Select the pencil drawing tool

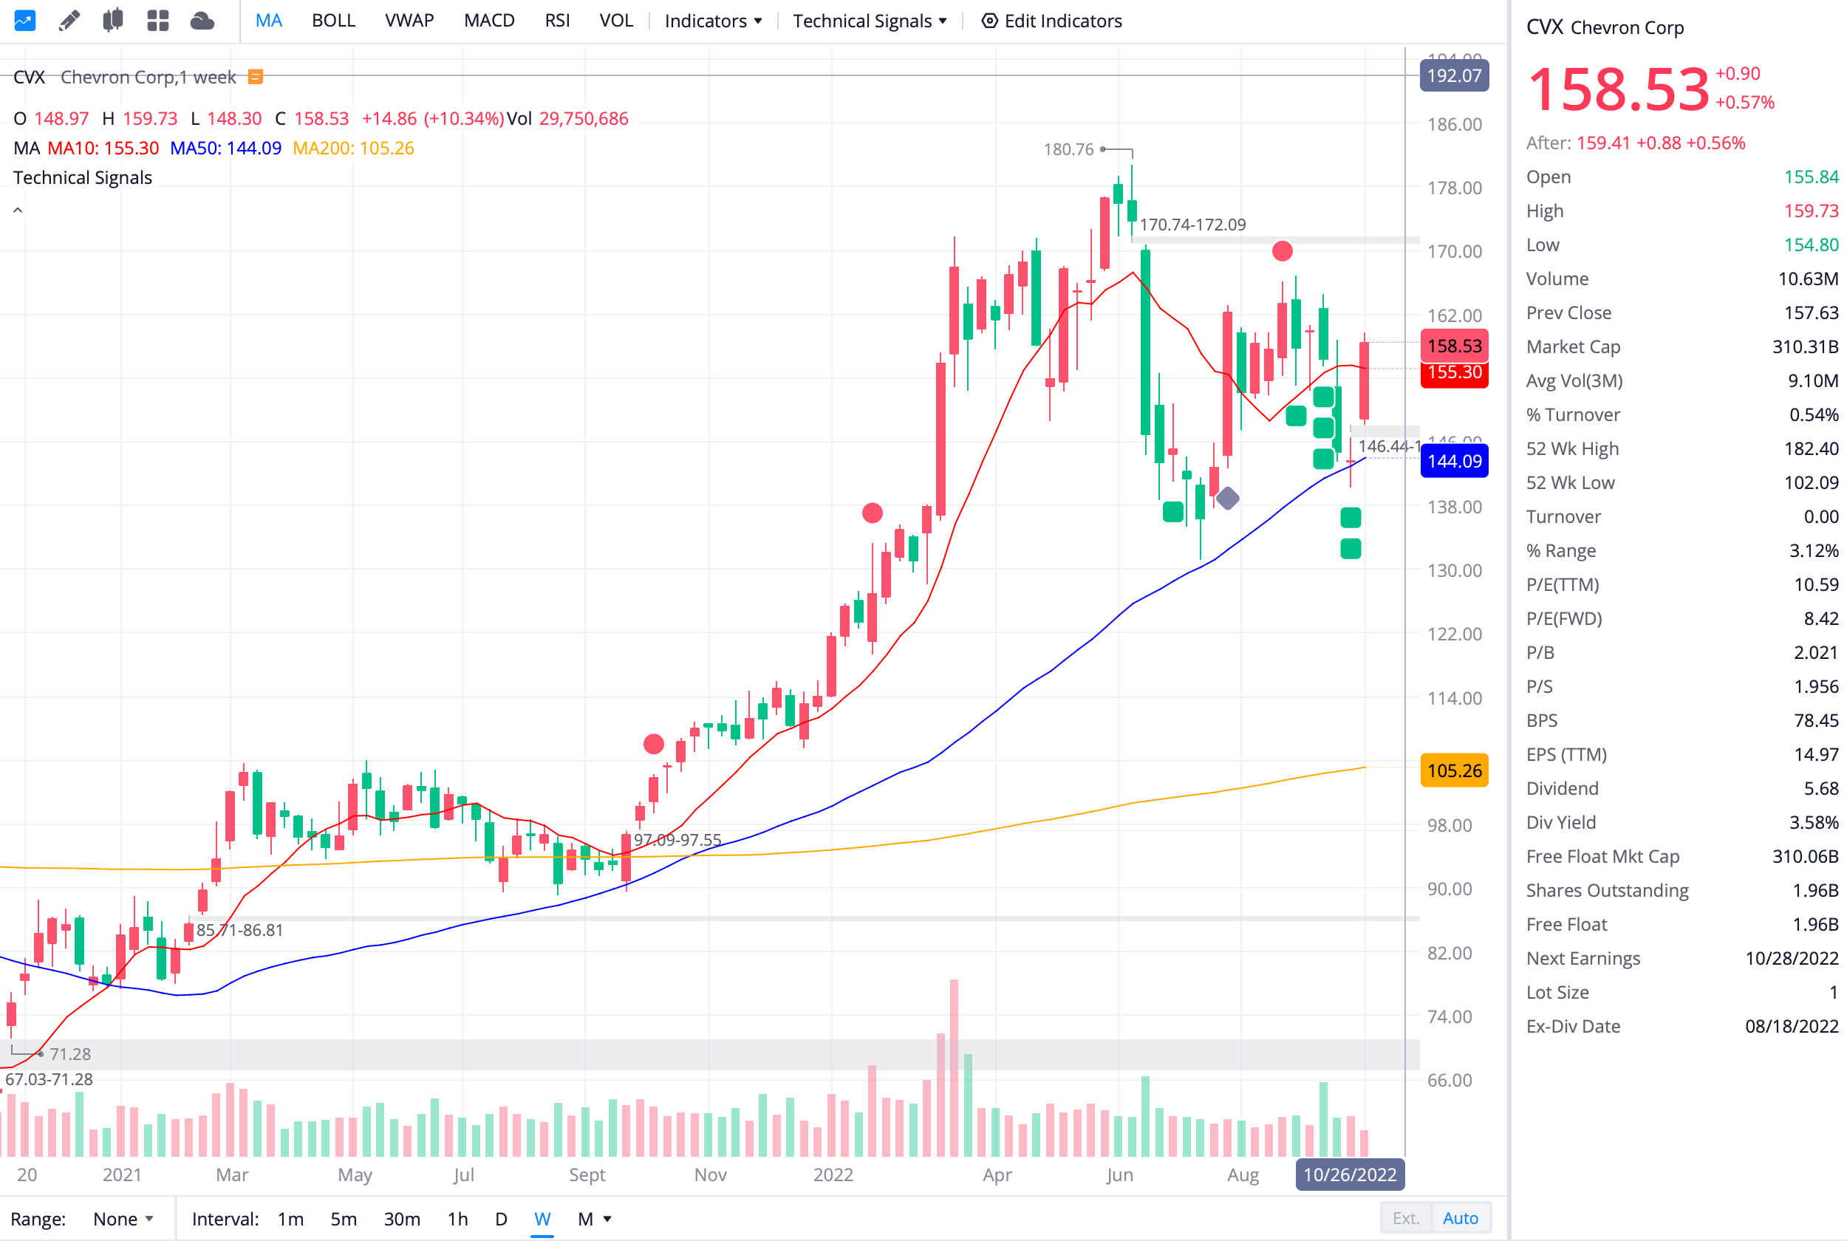[x=69, y=21]
